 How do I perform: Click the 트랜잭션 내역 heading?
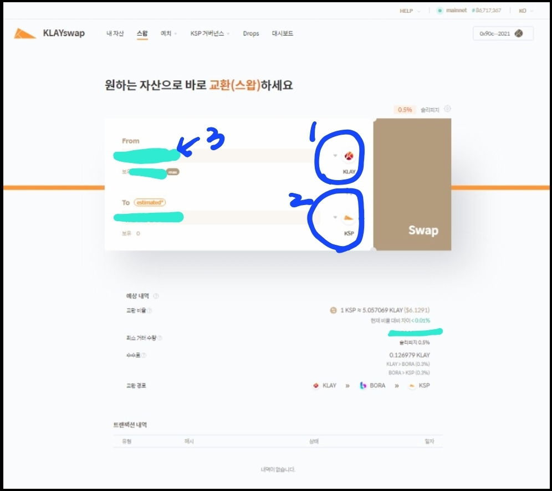click(x=130, y=425)
